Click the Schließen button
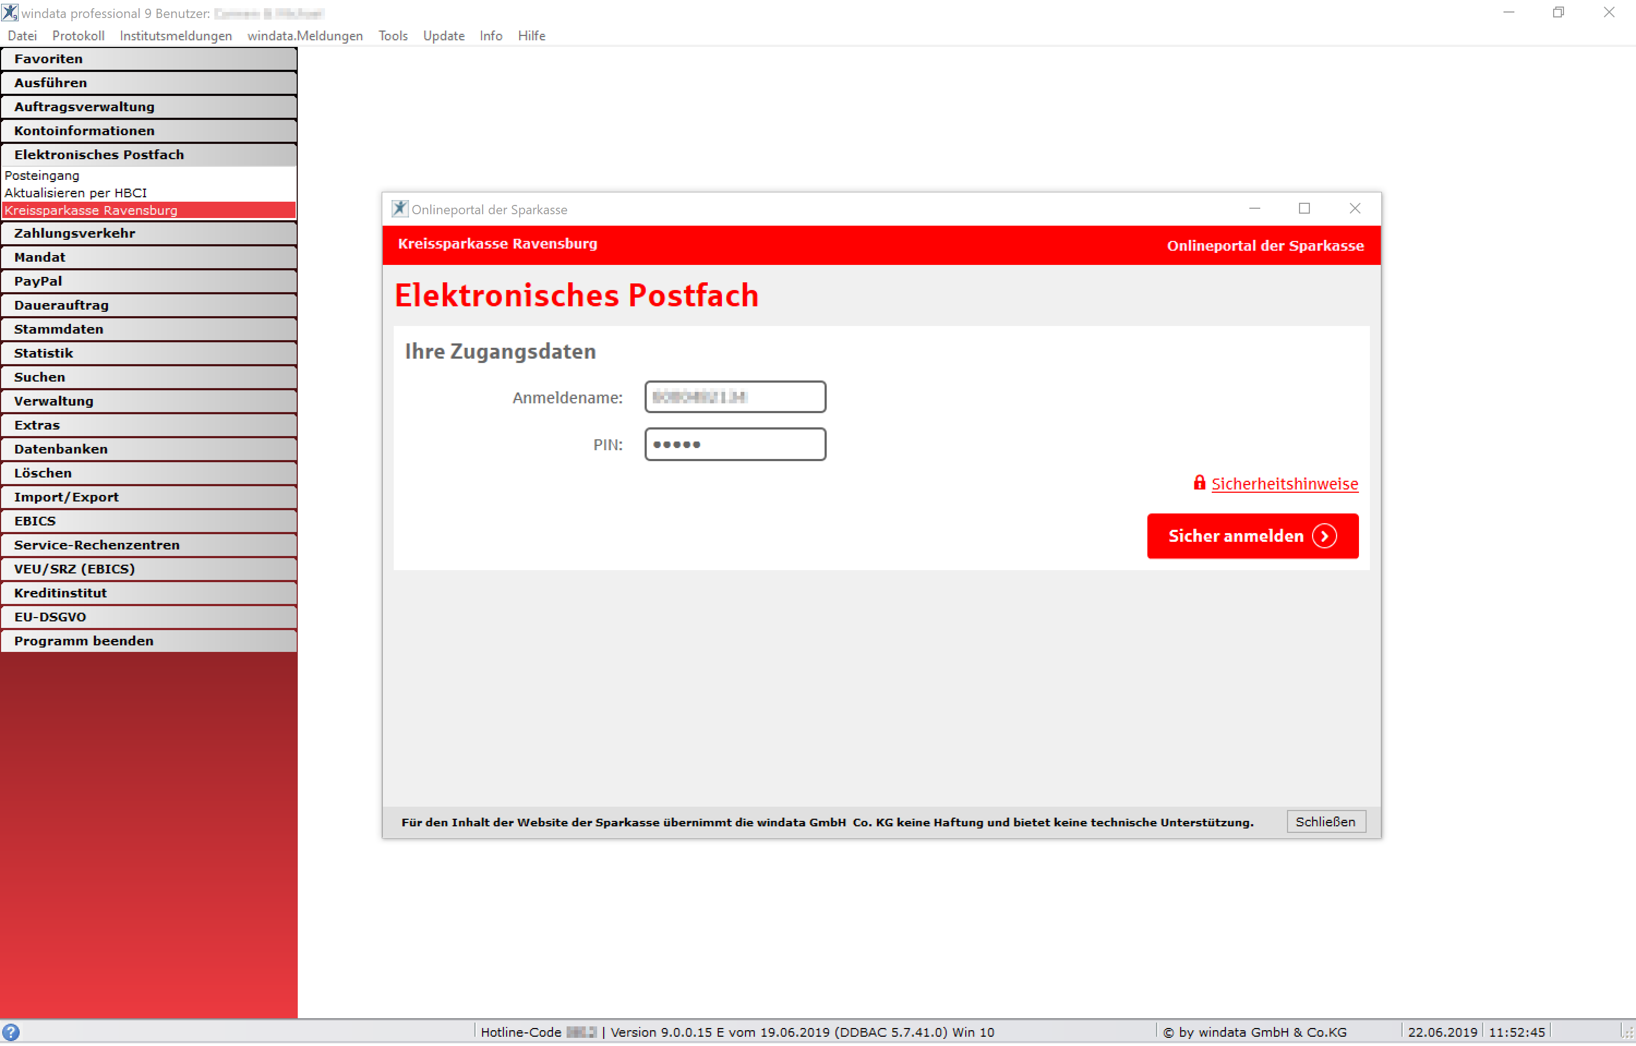 [1326, 822]
